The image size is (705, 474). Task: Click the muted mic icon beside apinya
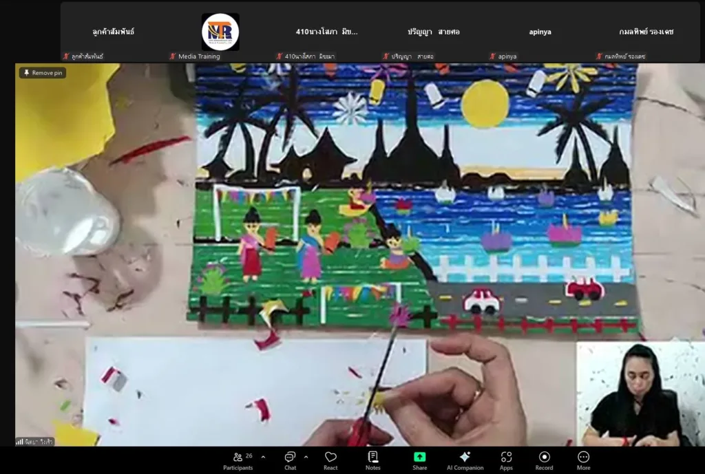pyautogui.click(x=492, y=56)
